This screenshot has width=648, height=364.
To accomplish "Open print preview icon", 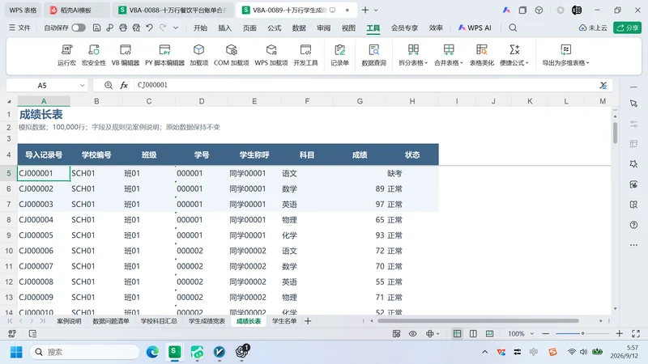I will click(x=136, y=28).
